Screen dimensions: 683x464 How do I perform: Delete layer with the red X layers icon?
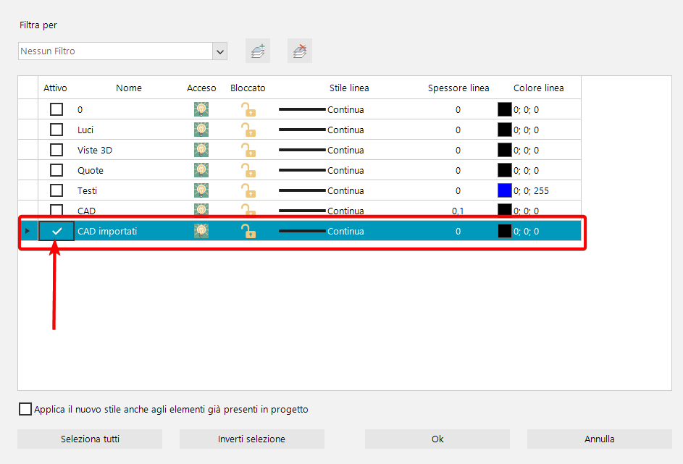pyautogui.click(x=300, y=51)
